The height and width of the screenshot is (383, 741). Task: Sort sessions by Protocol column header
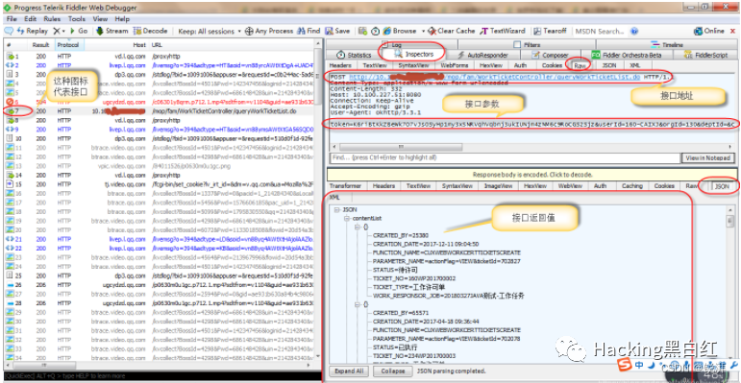pyautogui.click(x=69, y=45)
